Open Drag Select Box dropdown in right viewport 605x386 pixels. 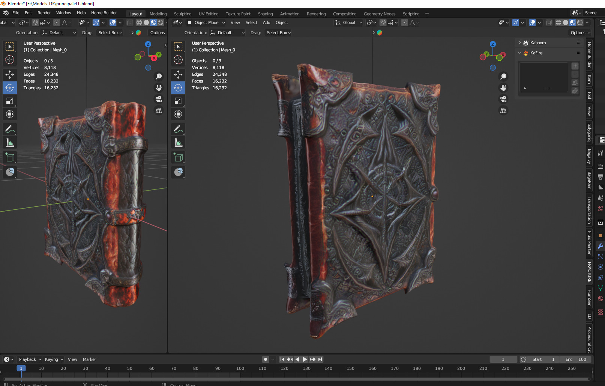click(278, 33)
